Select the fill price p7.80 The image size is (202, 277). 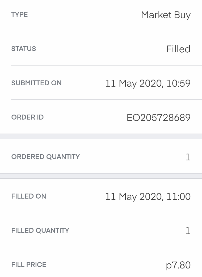pos(178,265)
